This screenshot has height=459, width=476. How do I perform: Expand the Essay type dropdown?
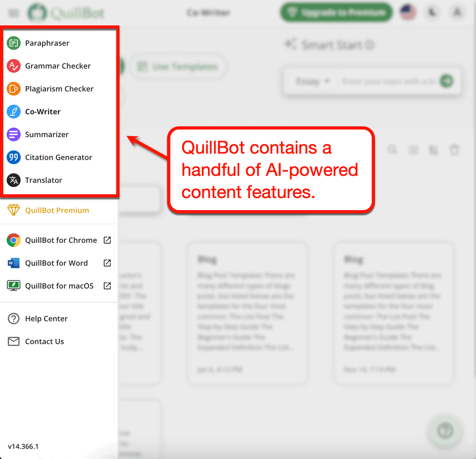[313, 81]
